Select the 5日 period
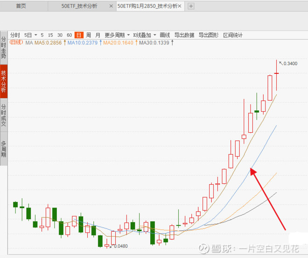308x258 pixels. click(x=28, y=35)
